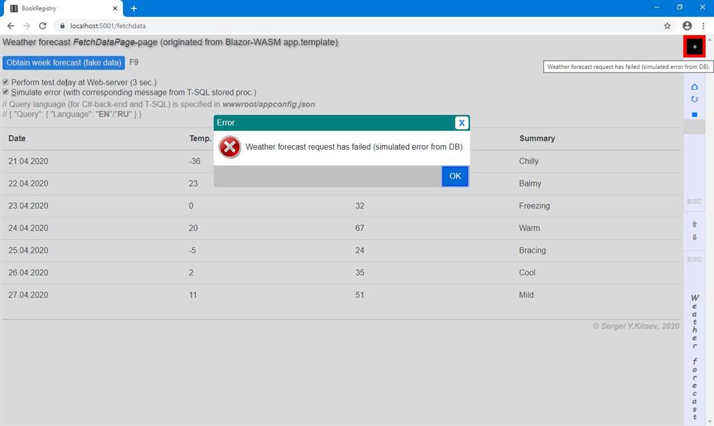Close the Error dialog with its X
Viewport: 714px width, 426px height.
point(460,122)
